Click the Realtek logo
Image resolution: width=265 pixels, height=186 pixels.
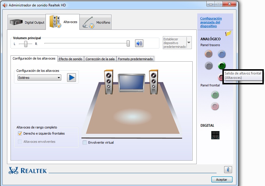(27, 171)
